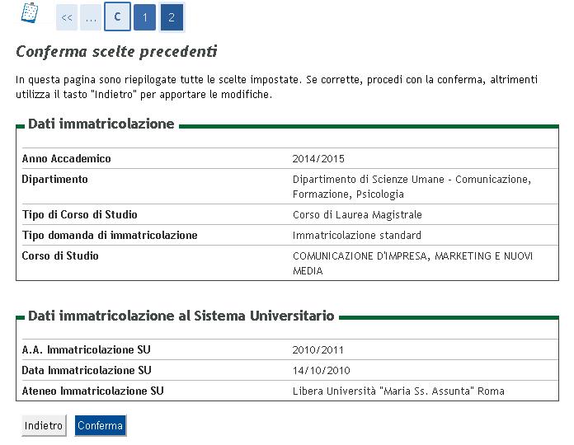574x445 pixels.
Task: Select Libera Università "Maria Ss. Assunta" Roma
Action: point(398,391)
